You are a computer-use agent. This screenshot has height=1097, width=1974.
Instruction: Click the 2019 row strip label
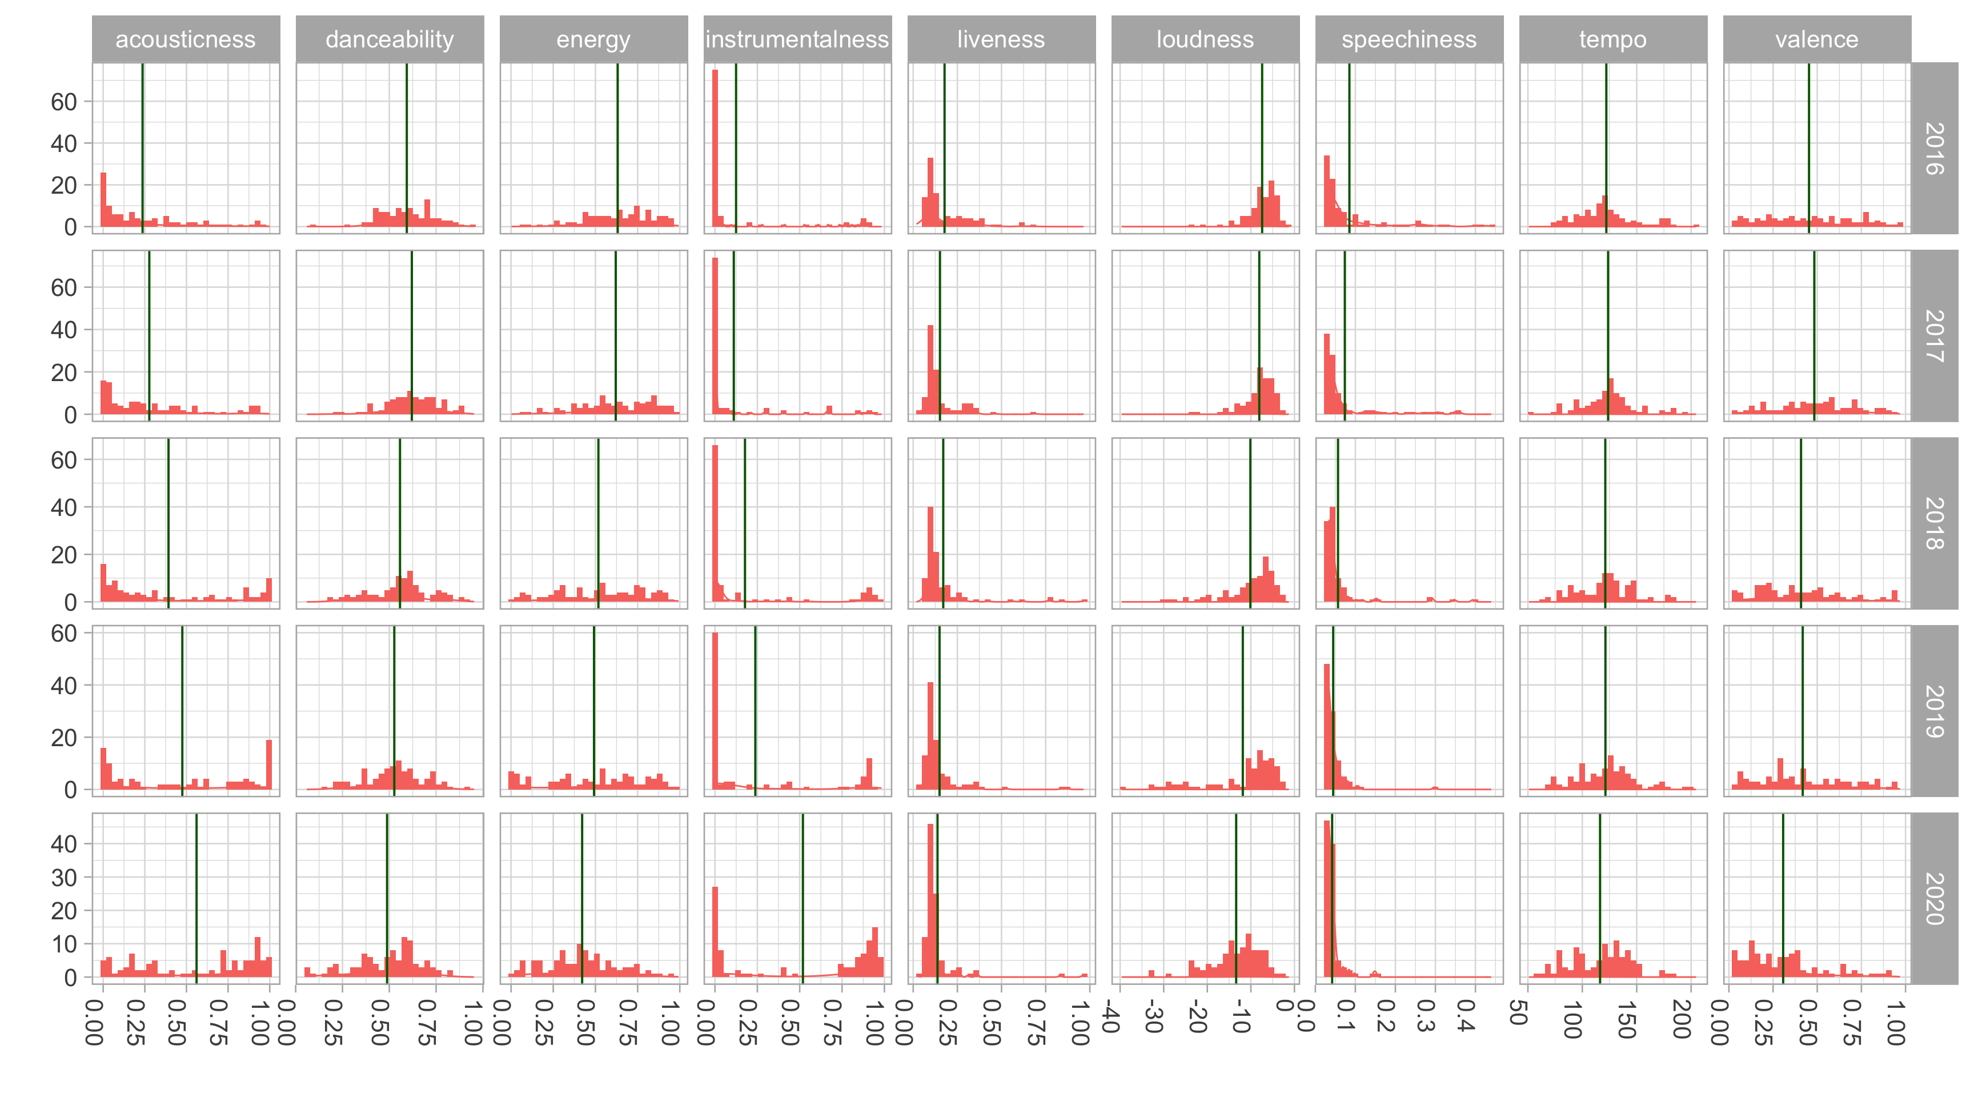pos(1934,711)
